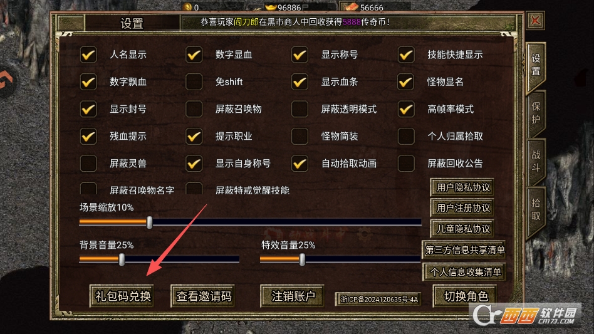
Task: Enable the 屏蔽召唤物 checkbox
Action: pyautogui.click(x=194, y=109)
